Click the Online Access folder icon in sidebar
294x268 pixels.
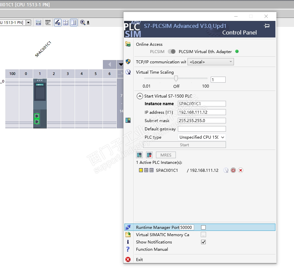128,44
